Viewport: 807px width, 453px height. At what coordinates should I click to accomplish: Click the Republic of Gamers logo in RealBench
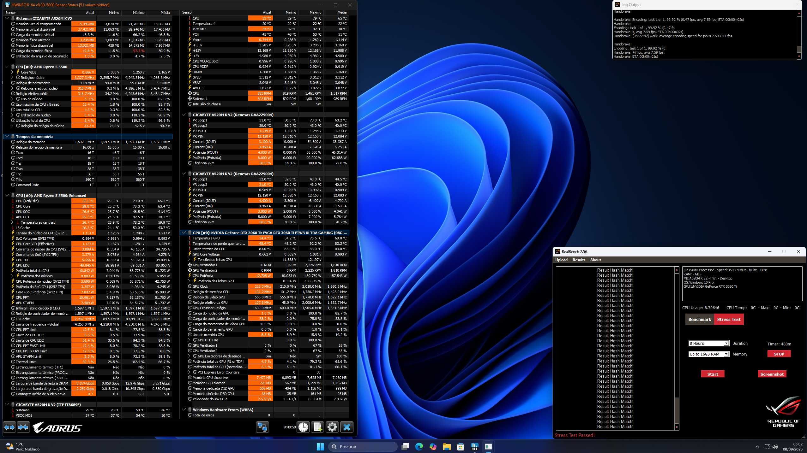point(783,412)
